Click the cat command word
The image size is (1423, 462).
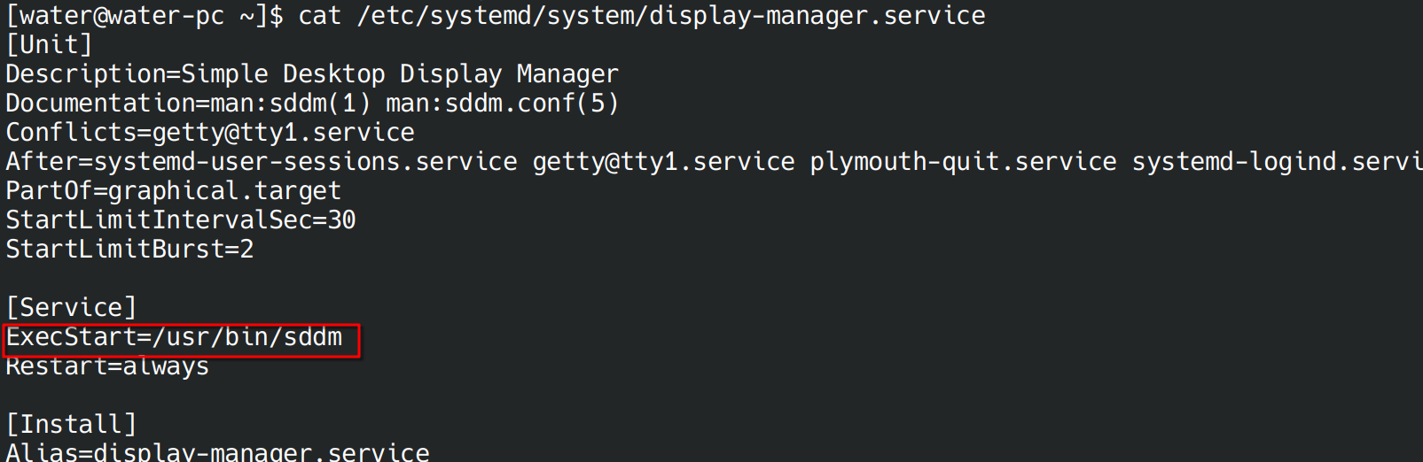319,16
